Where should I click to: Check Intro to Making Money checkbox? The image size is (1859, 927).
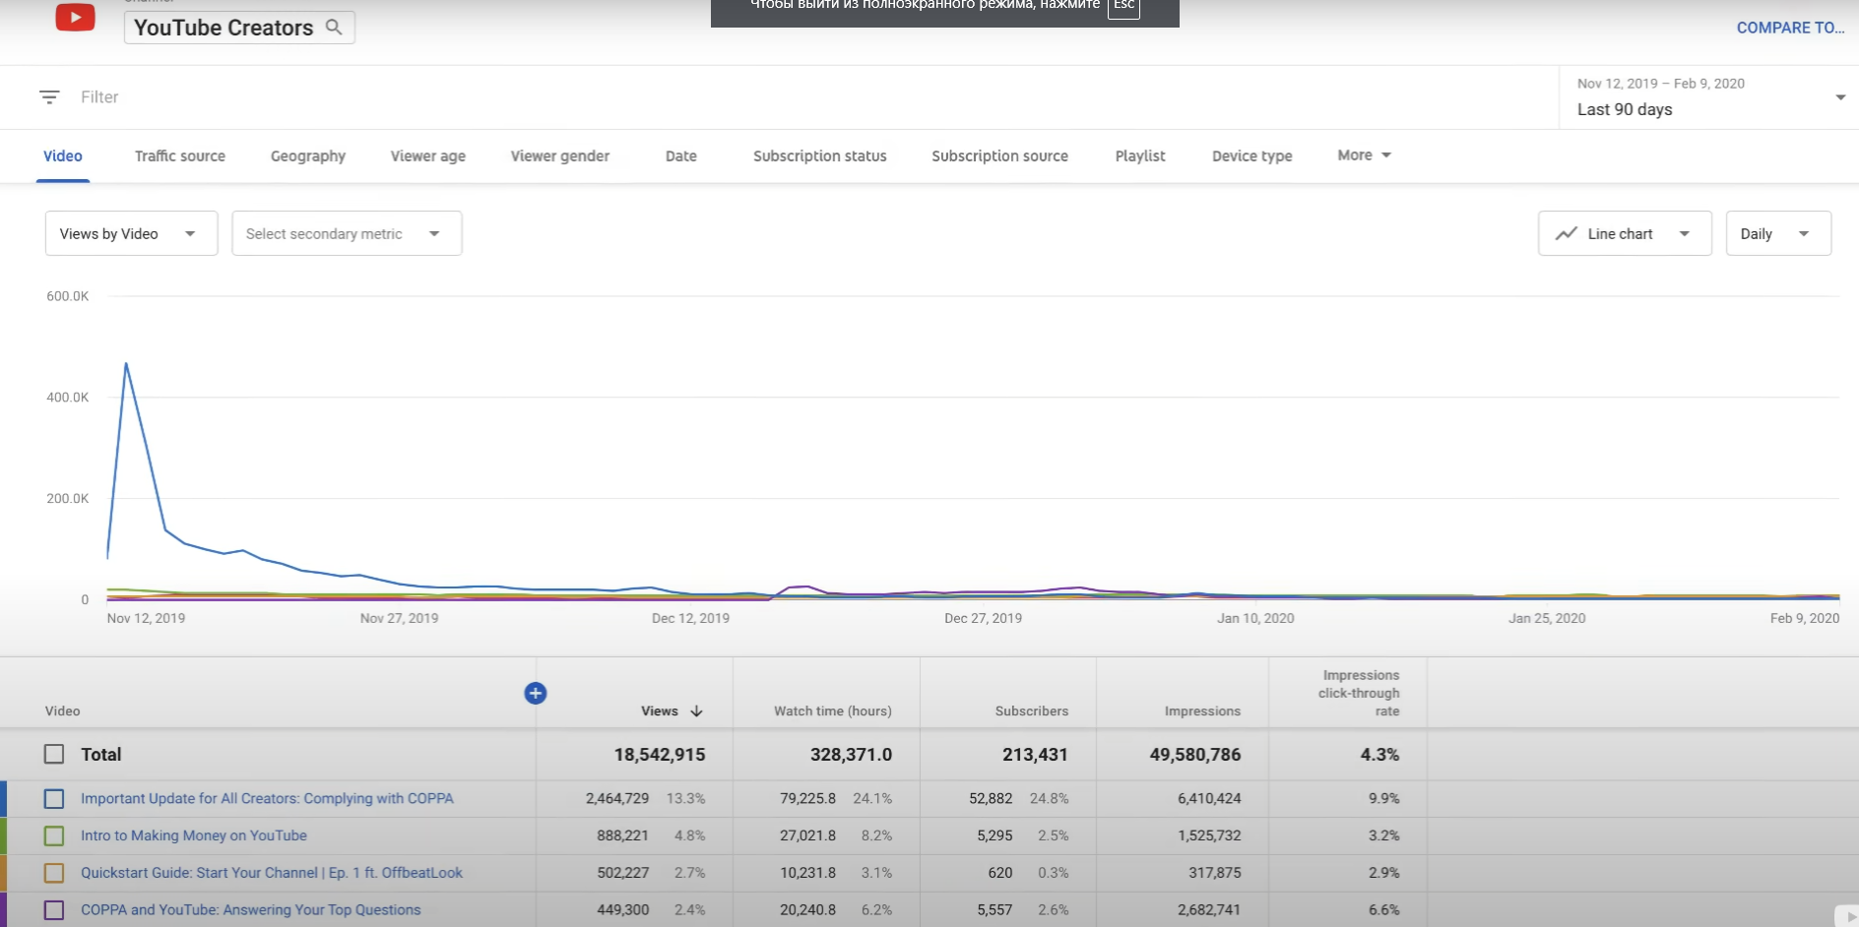coord(54,836)
